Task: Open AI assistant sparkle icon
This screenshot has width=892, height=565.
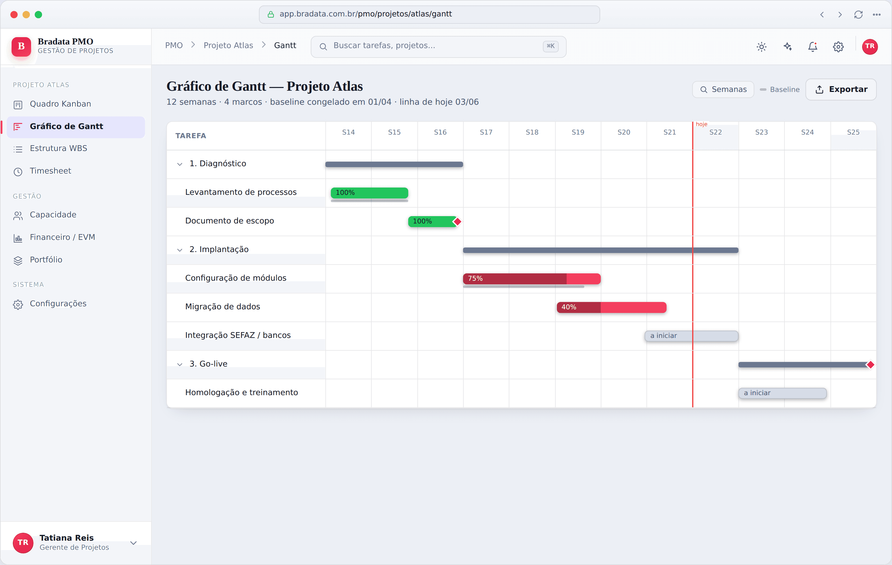Action: (787, 47)
